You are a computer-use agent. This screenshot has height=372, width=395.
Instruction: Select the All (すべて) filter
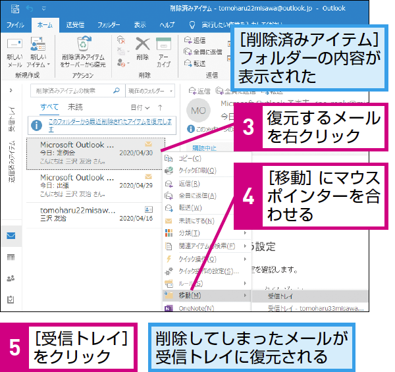[49, 107]
